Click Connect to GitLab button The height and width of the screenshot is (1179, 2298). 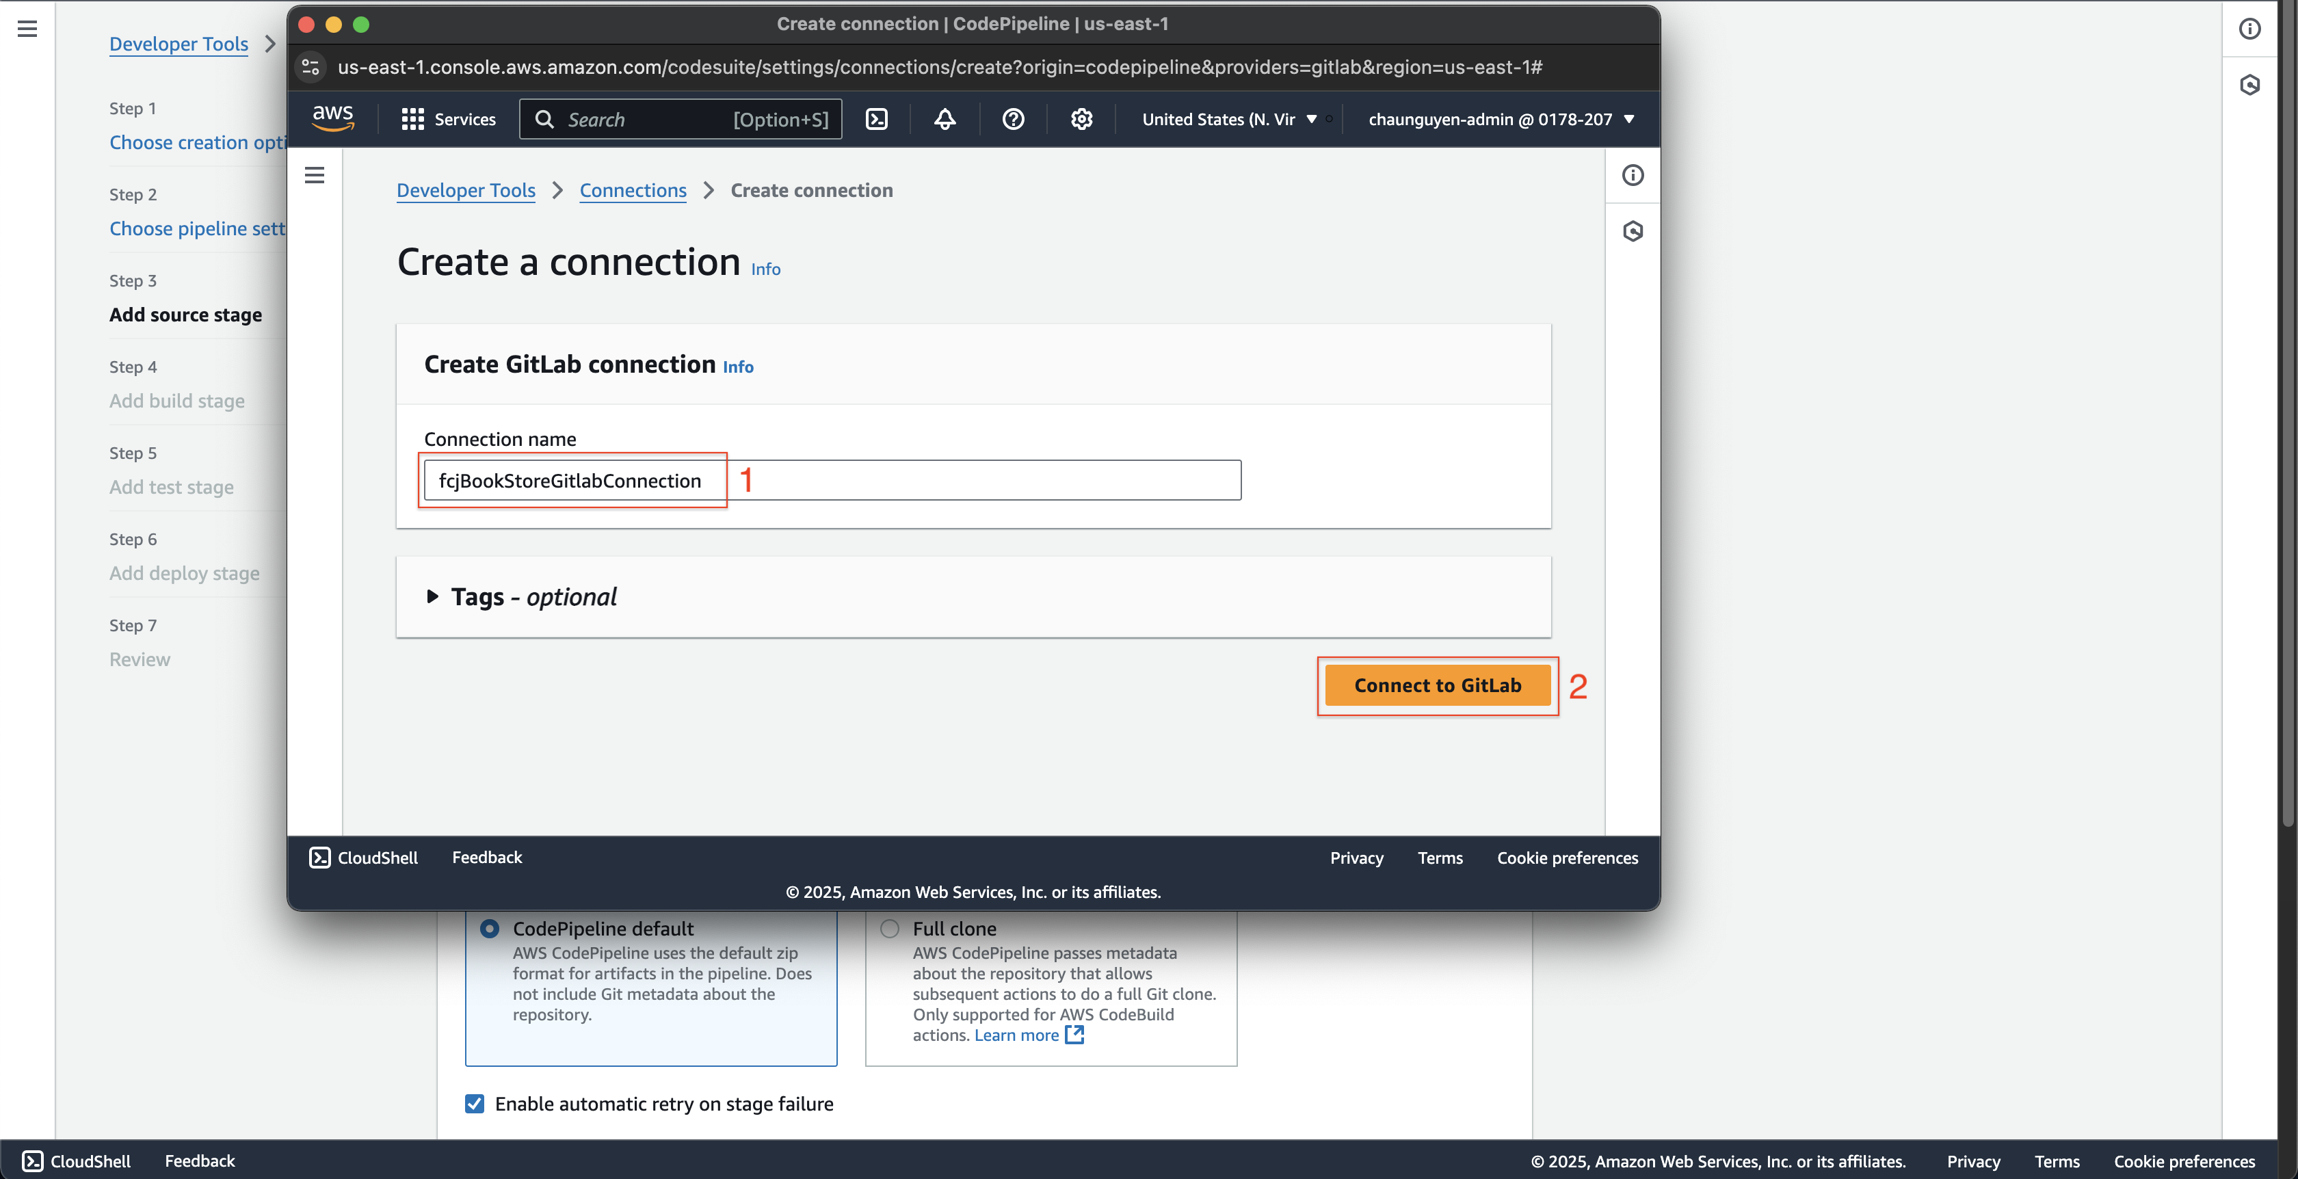(1436, 685)
